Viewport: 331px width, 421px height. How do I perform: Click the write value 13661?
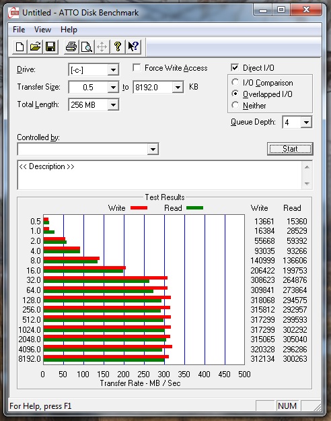pos(264,221)
